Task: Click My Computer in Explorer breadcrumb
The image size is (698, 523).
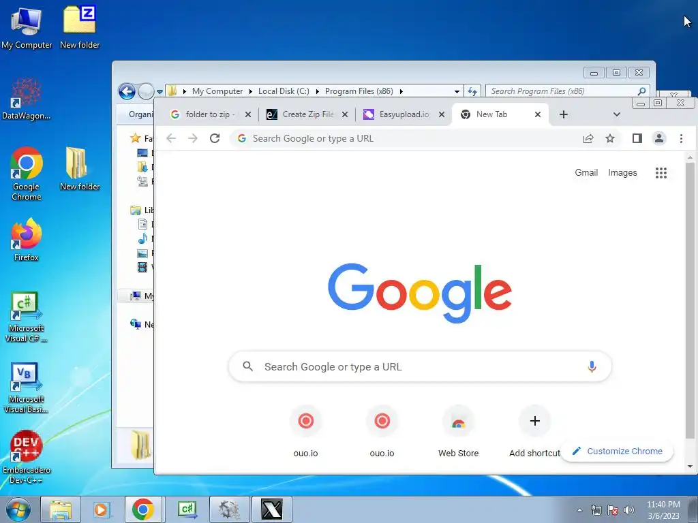Action: point(217,91)
